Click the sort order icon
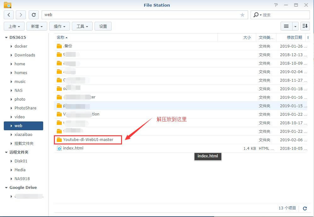The image size is (314, 217). [305, 26]
